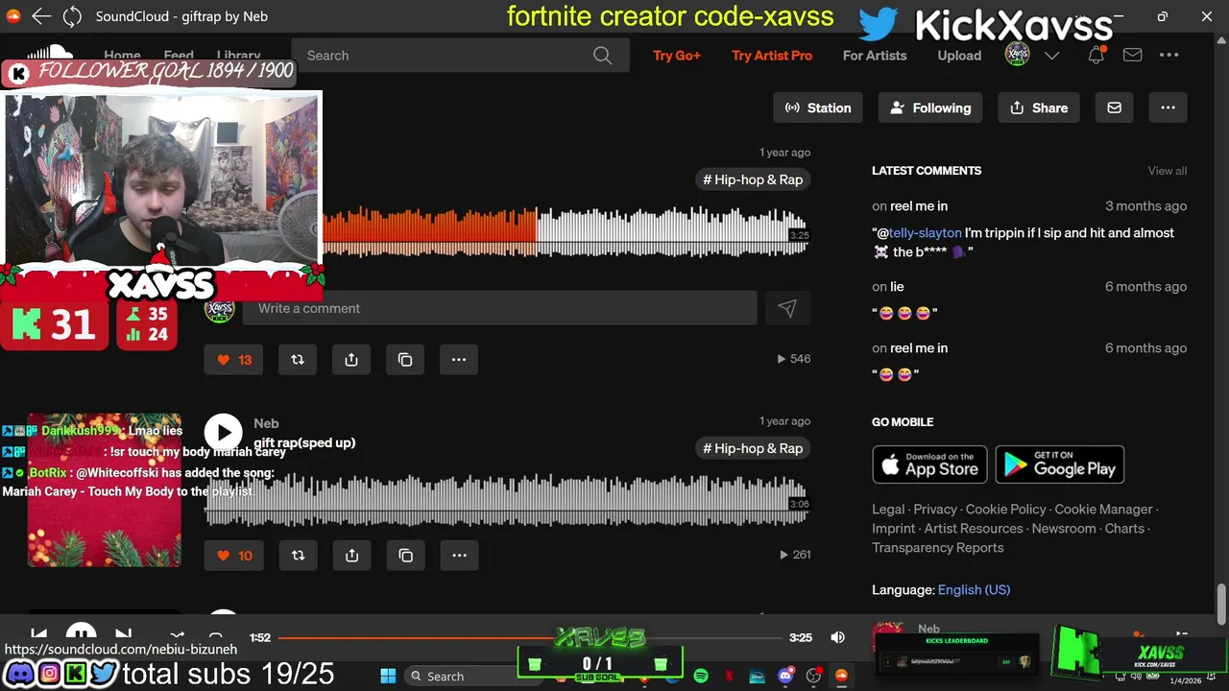Get it on Google Play badge
Image resolution: width=1229 pixels, height=691 pixels.
click(1060, 465)
